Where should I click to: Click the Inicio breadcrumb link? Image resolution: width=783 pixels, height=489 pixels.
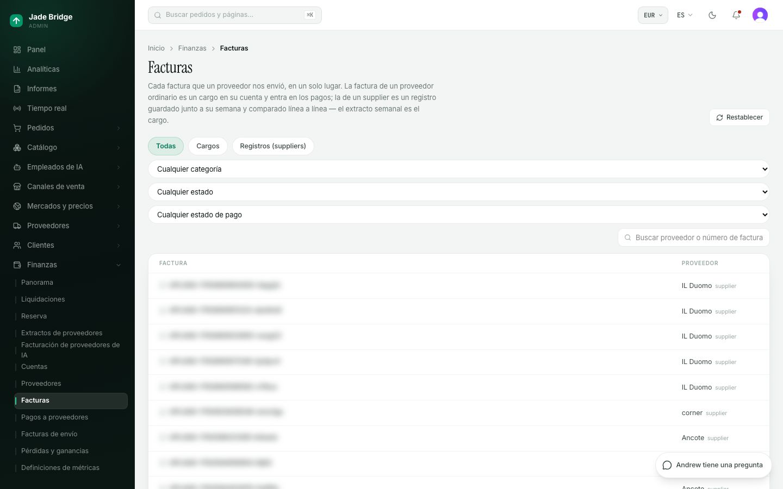click(156, 48)
